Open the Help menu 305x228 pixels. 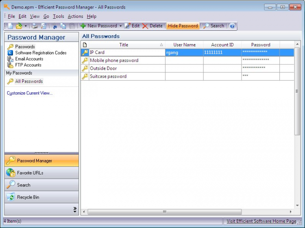(x=91, y=17)
